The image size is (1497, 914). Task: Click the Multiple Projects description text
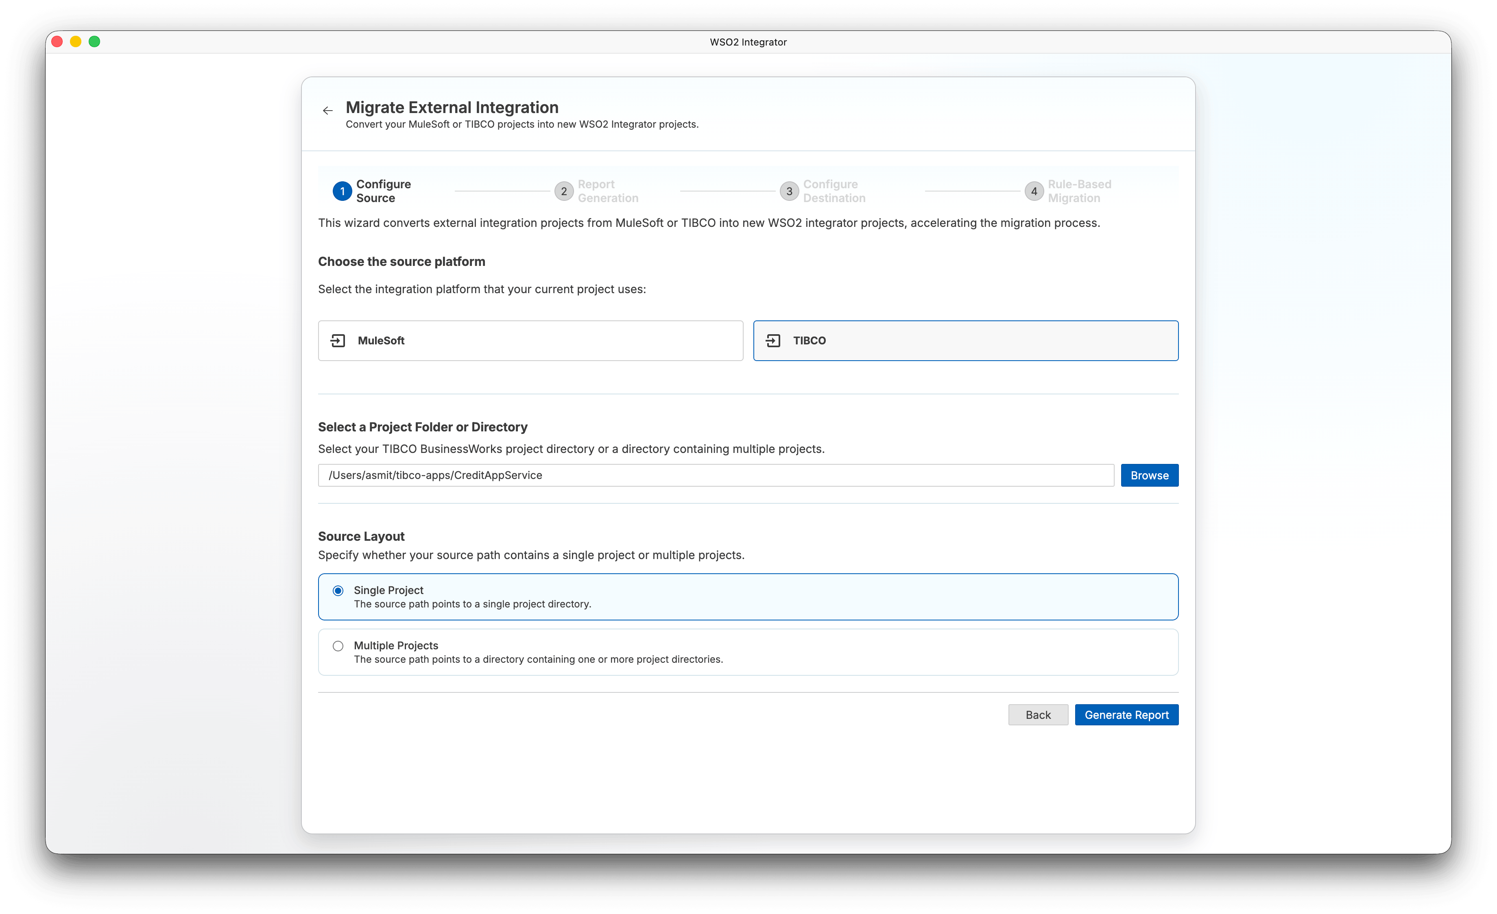pos(538,659)
